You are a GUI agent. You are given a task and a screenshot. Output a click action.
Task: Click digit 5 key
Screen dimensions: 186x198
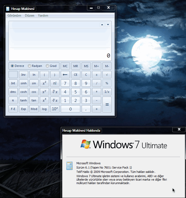pos(76,92)
